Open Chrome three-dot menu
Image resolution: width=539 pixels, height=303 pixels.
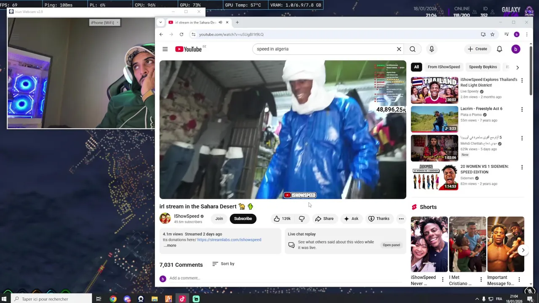527,35
